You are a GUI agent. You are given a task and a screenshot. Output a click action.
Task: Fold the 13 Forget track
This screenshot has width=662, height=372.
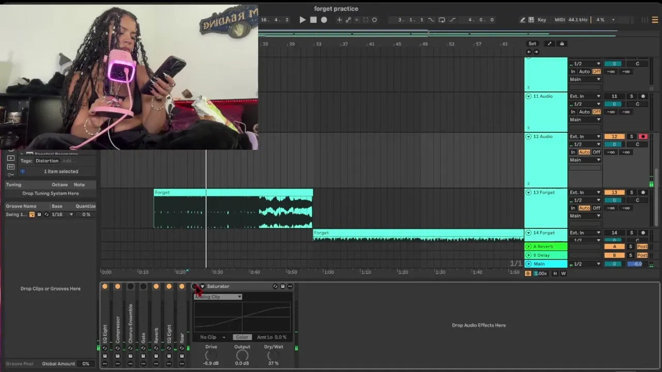point(529,192)
